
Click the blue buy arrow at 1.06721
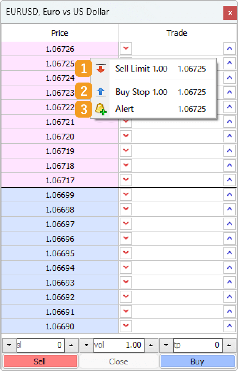pyautogui.click(x=230, y=122)
